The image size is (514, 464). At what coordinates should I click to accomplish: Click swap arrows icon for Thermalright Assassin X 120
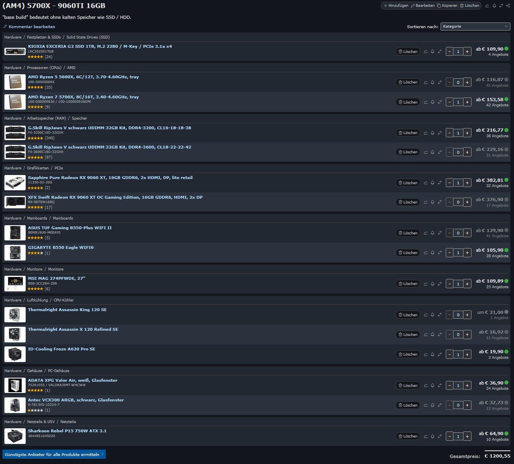439,335
